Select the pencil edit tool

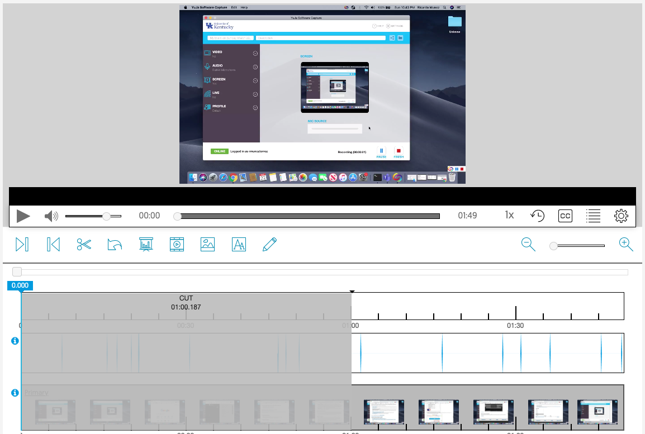[x=269, y=245]
